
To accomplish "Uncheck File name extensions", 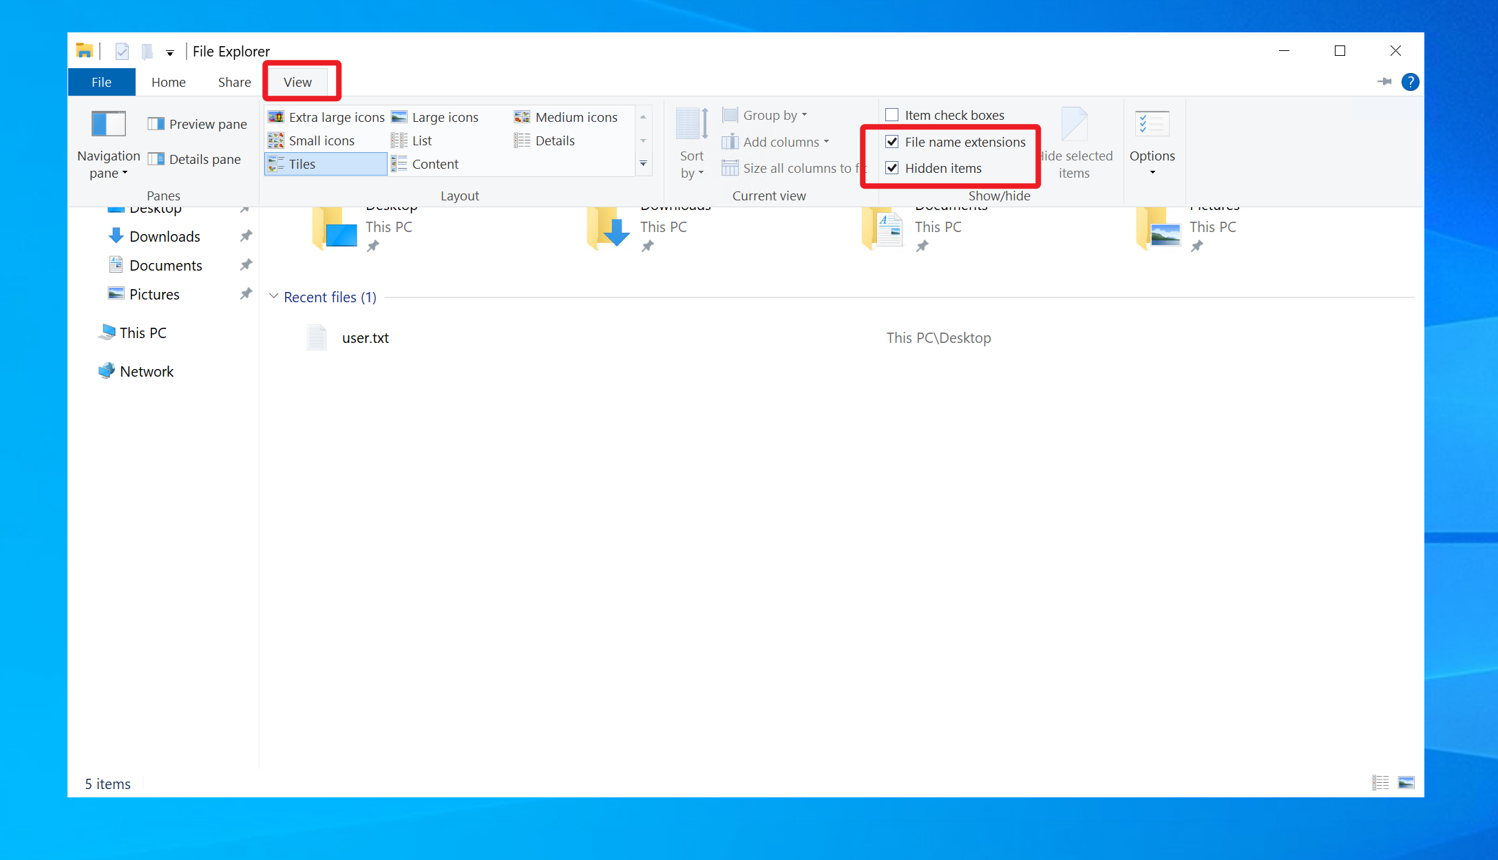I will coord(892,142).
